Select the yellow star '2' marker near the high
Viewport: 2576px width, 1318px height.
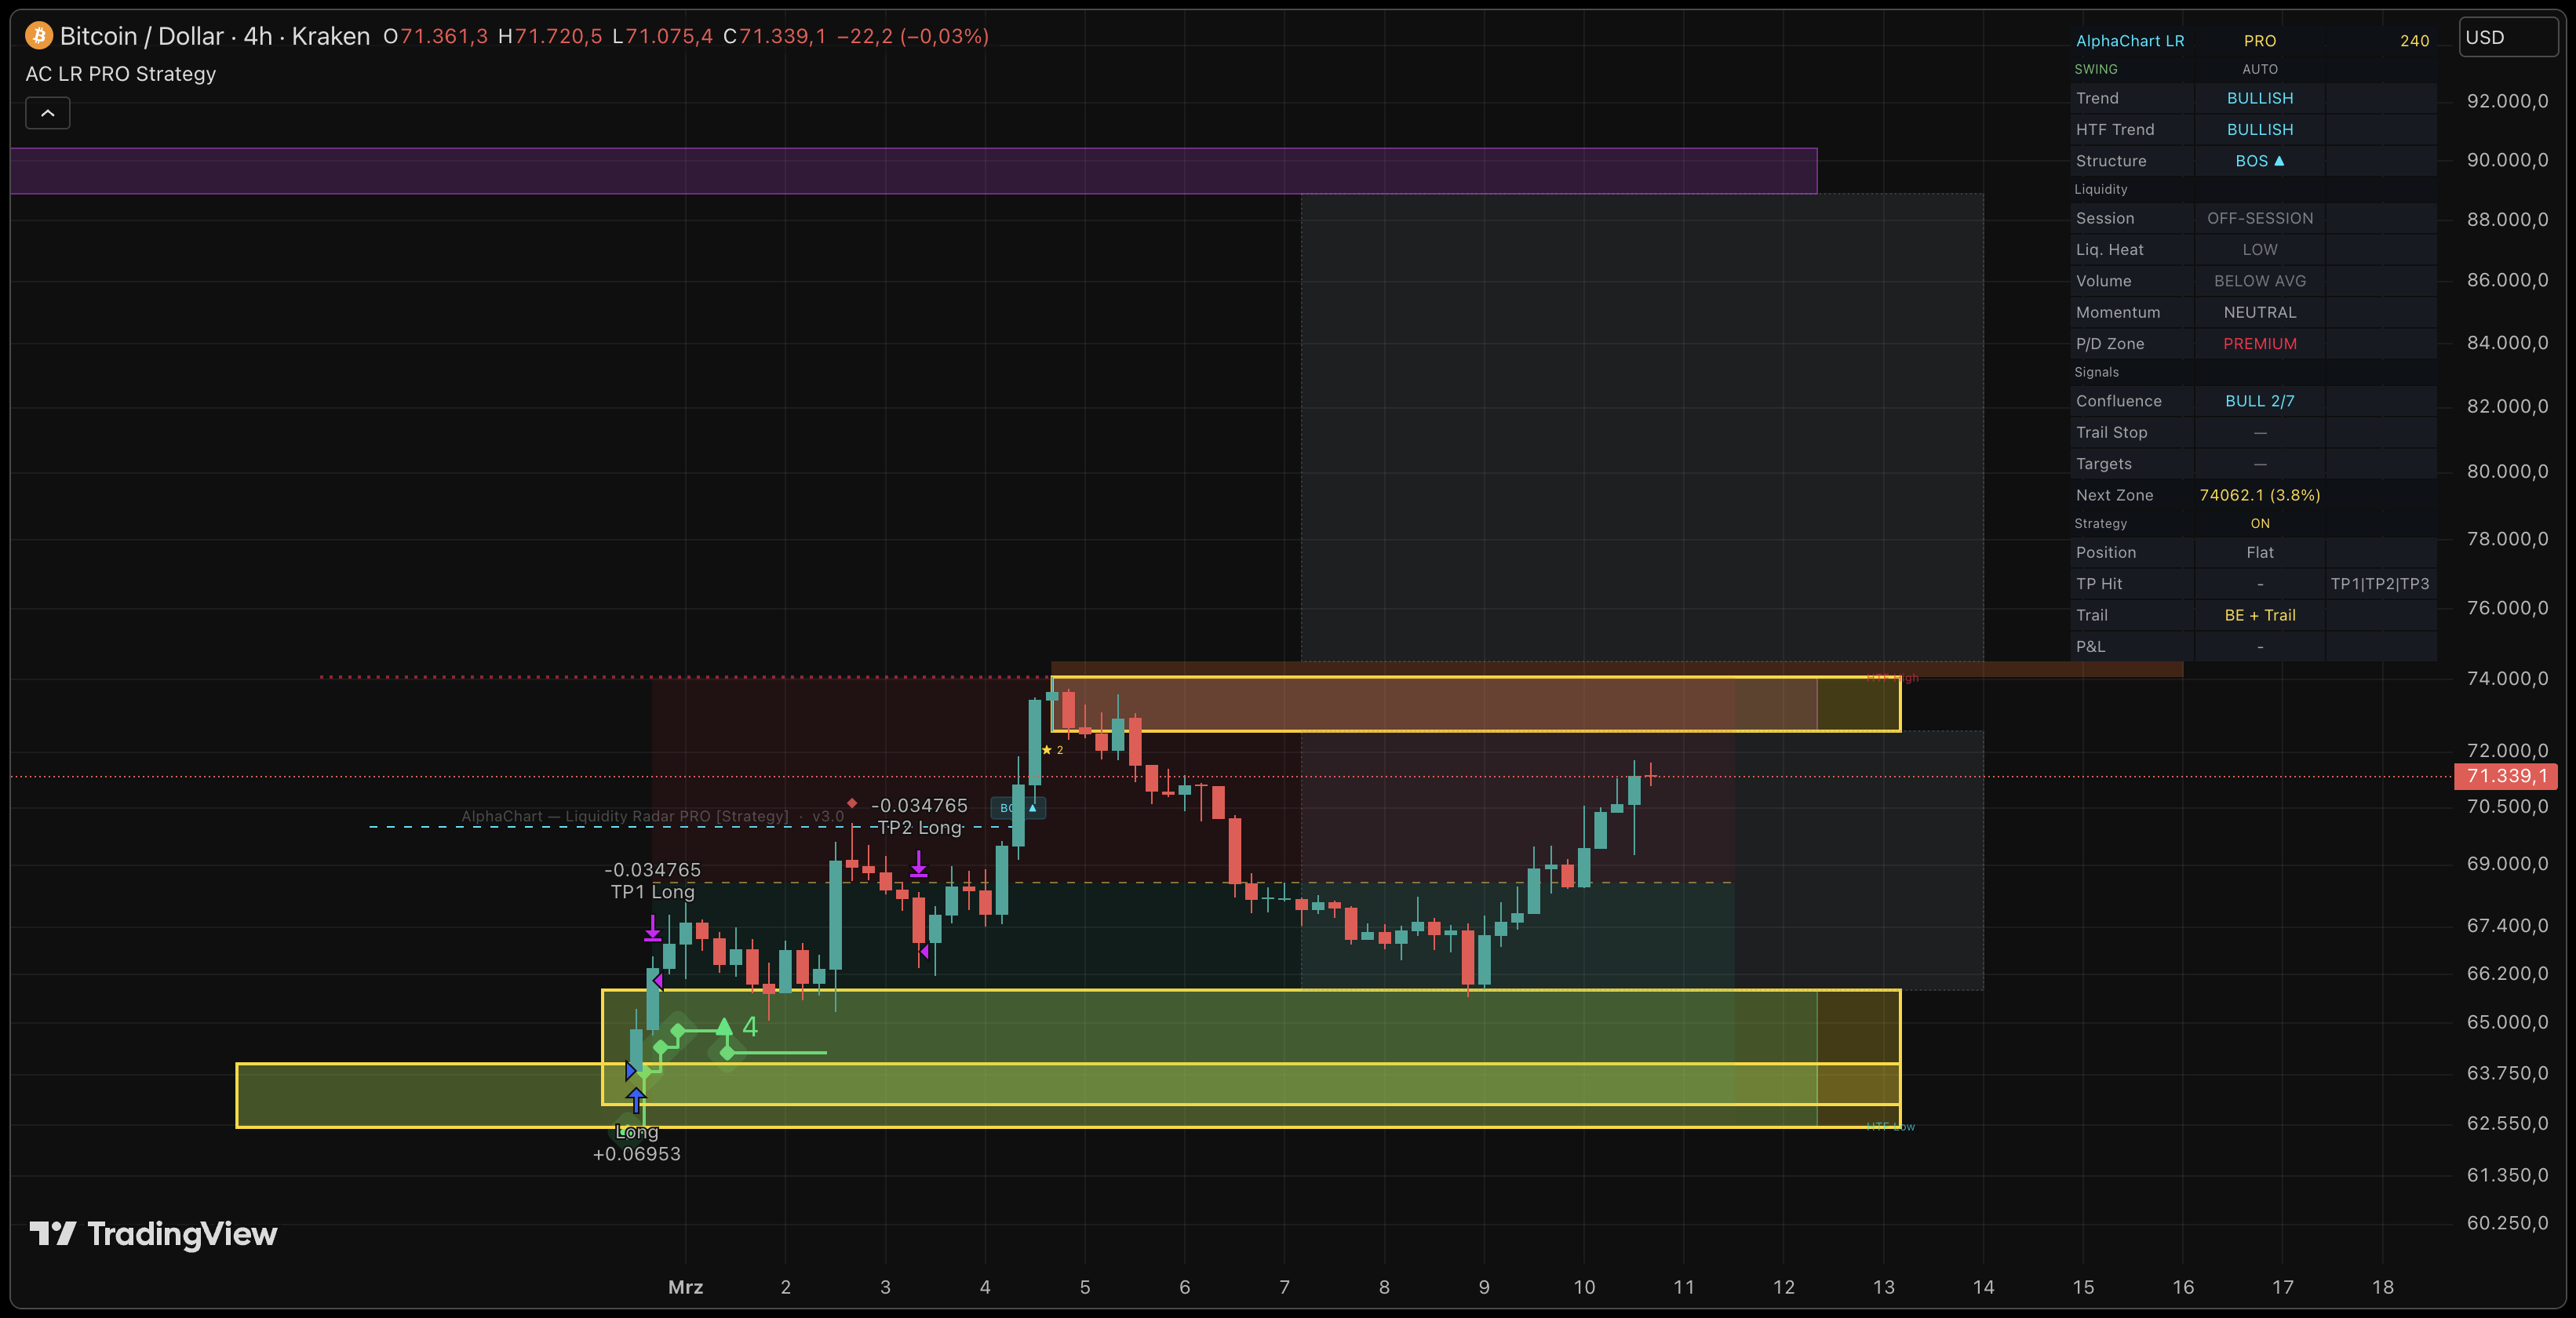(1046, 749)
